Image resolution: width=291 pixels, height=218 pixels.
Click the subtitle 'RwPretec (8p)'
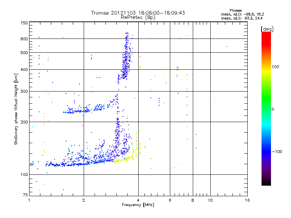pos(138,17)
